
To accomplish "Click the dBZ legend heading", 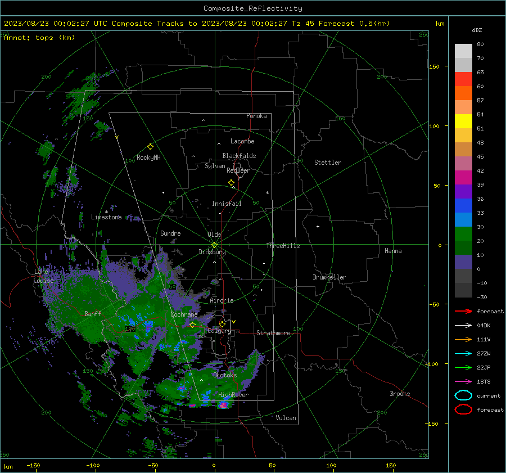I will (x=477, y=30).
